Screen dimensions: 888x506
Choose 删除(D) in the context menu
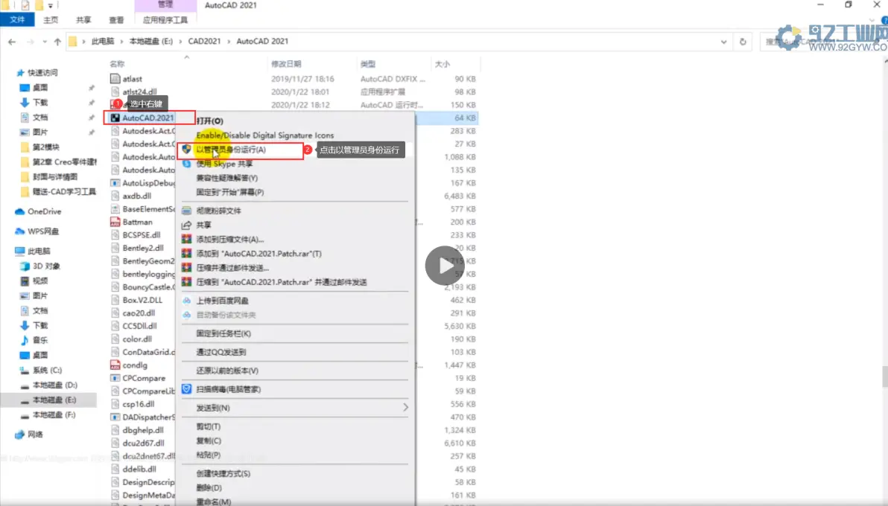209,487
